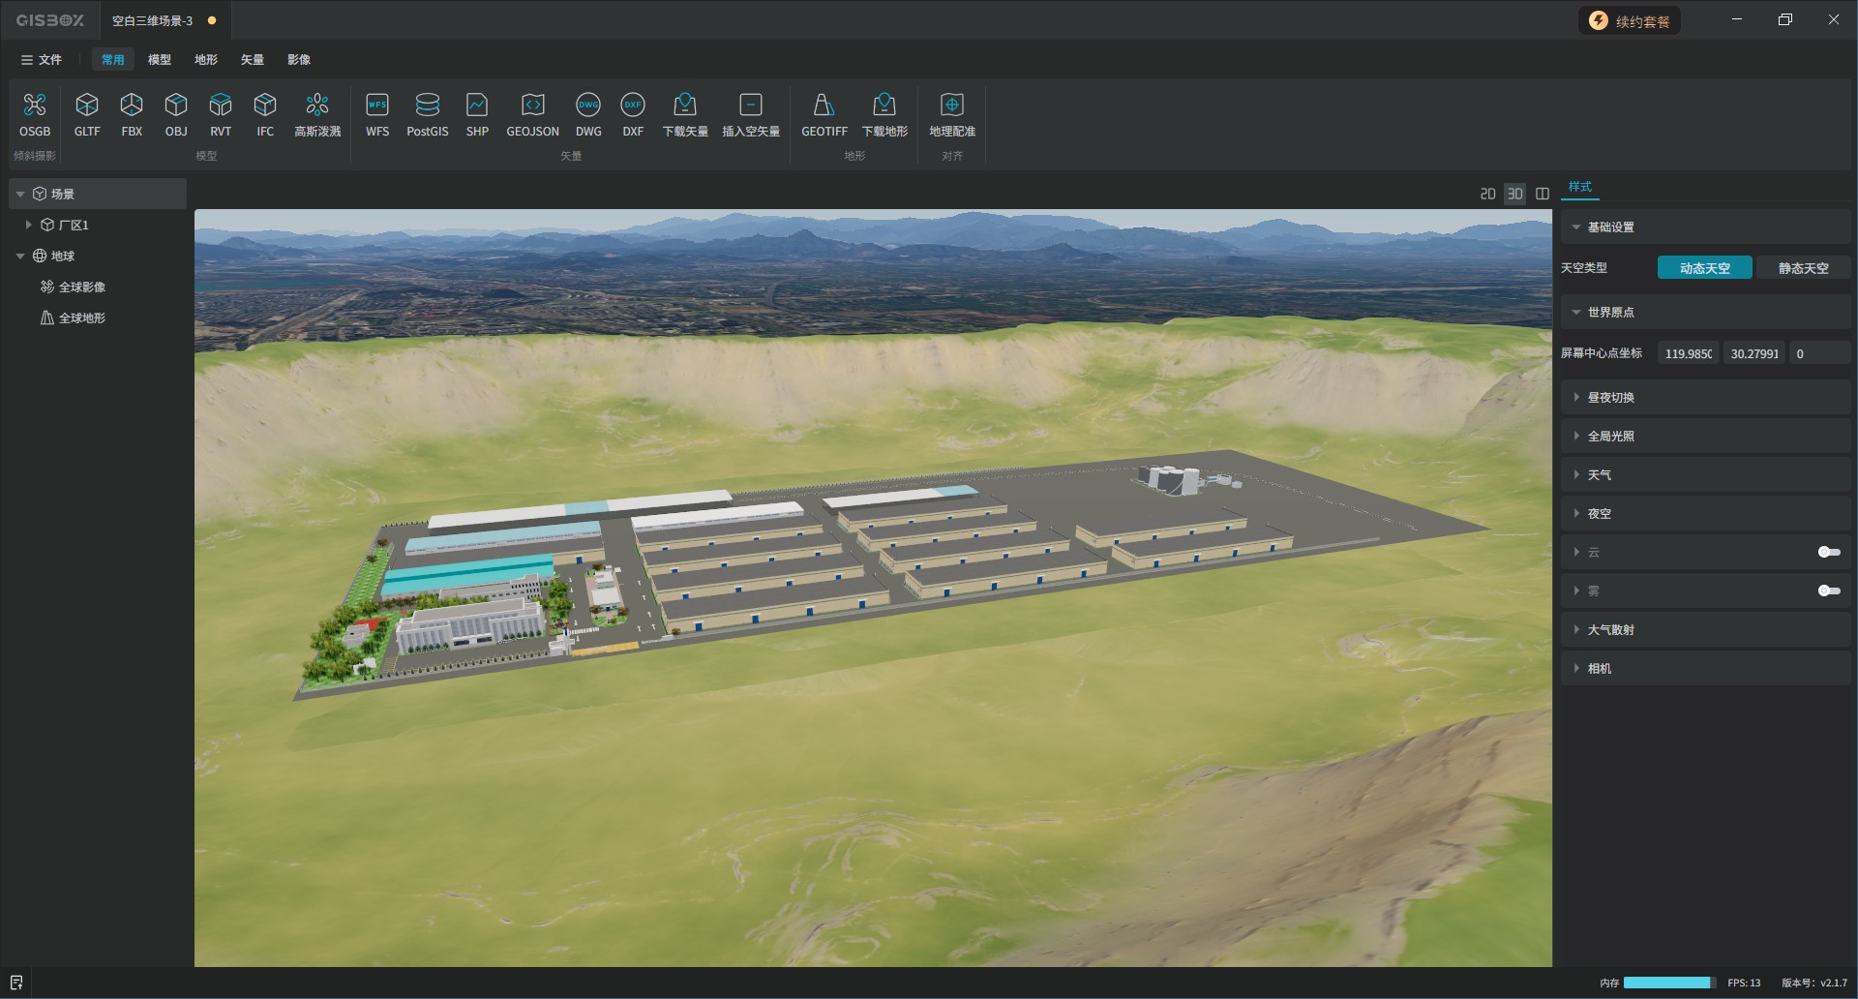
Task: Import a DWG drawing
Action: (588, 114)
